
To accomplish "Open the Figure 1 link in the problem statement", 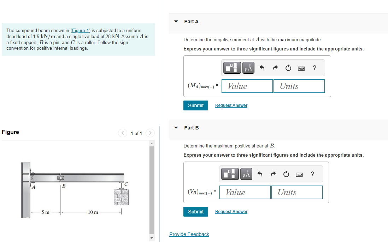I will 80,30.
